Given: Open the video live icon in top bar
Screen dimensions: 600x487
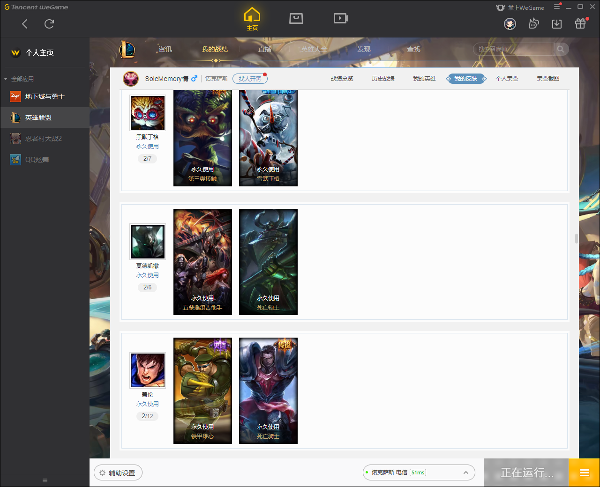Looking at the screenshot, I should pyautogui.click(x=341, y=18).
